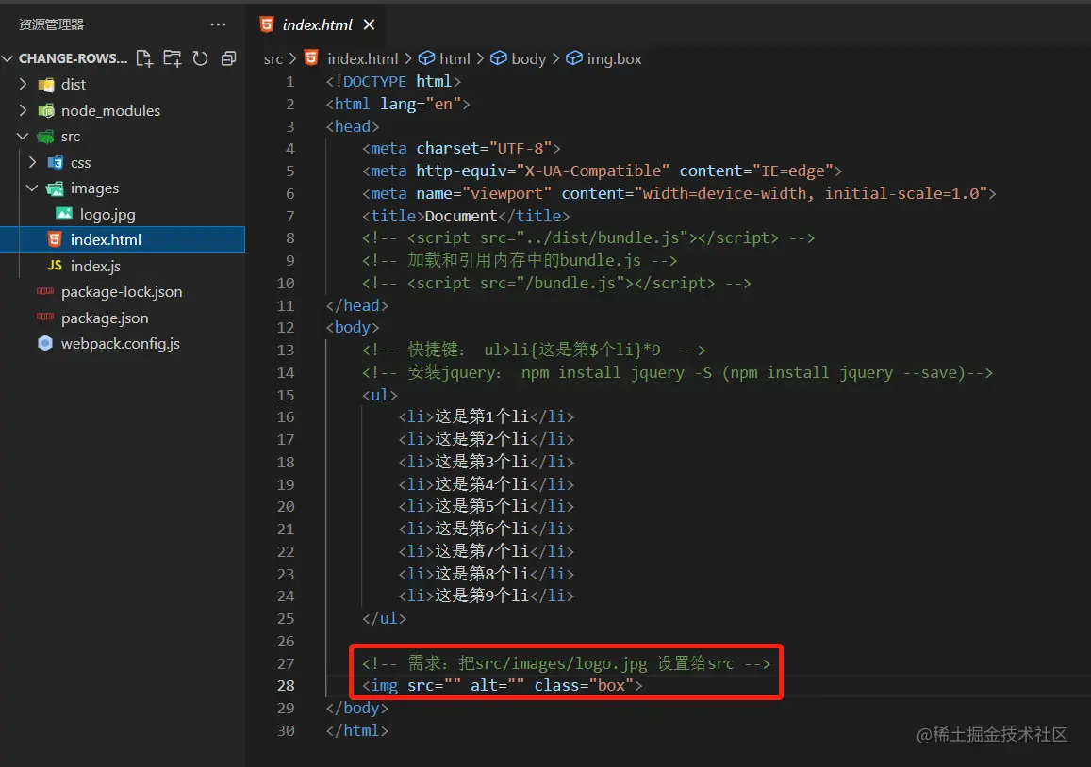
Task: Collapse the images folder
Action: click(x=32, y=188)
